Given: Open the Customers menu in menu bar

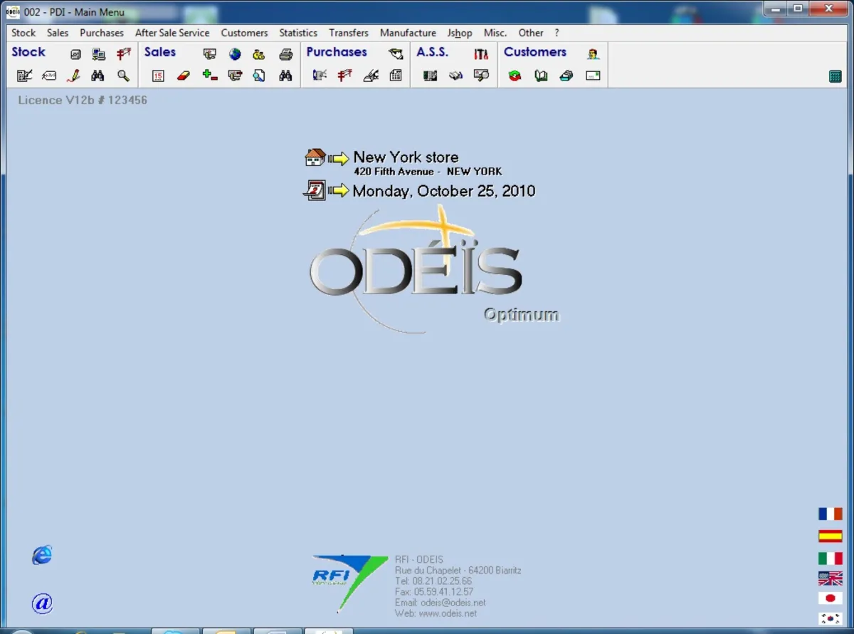Looking at the screenshot, I should [244, 33].
